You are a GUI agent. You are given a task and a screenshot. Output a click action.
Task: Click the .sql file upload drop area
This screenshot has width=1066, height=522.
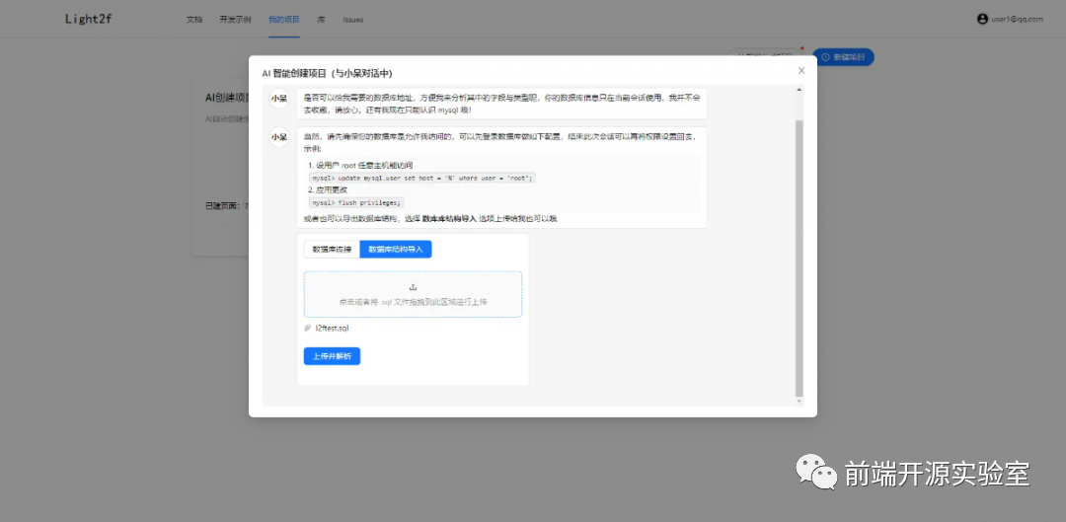click(413, 294)
